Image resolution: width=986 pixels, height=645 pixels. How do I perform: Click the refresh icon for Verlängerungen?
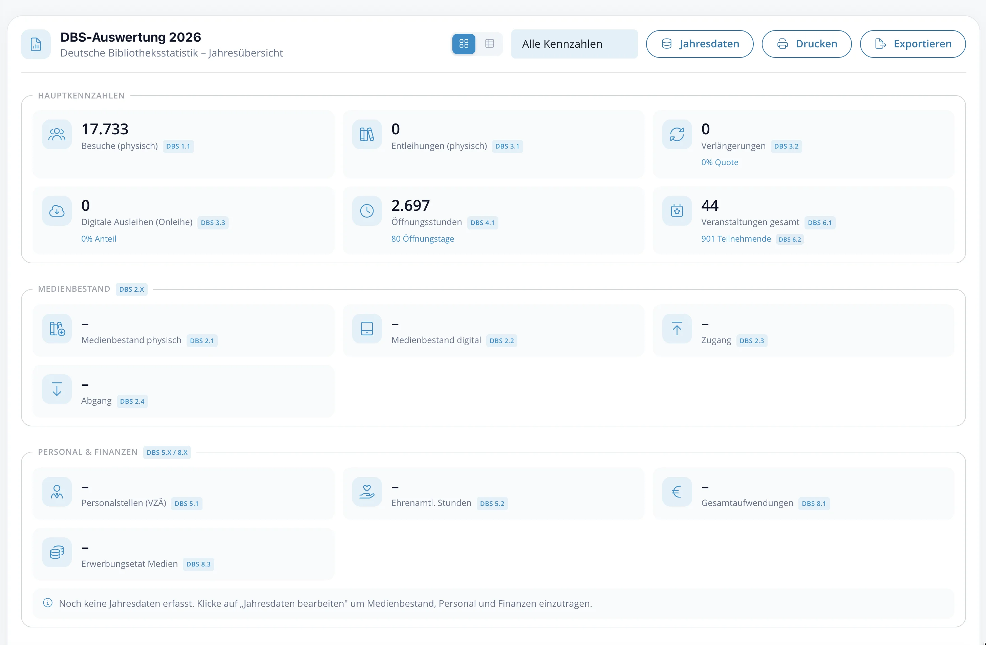pyautogui.click(x=677, y=134)
